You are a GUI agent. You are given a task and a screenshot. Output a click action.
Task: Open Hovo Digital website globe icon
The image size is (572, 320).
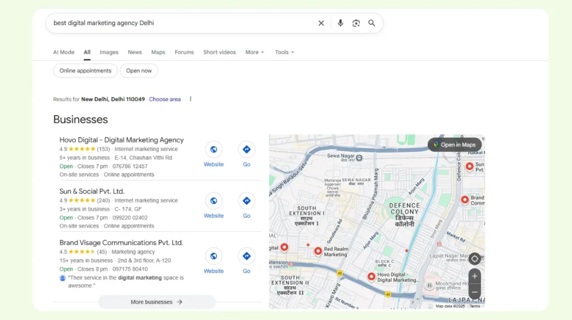213,149
